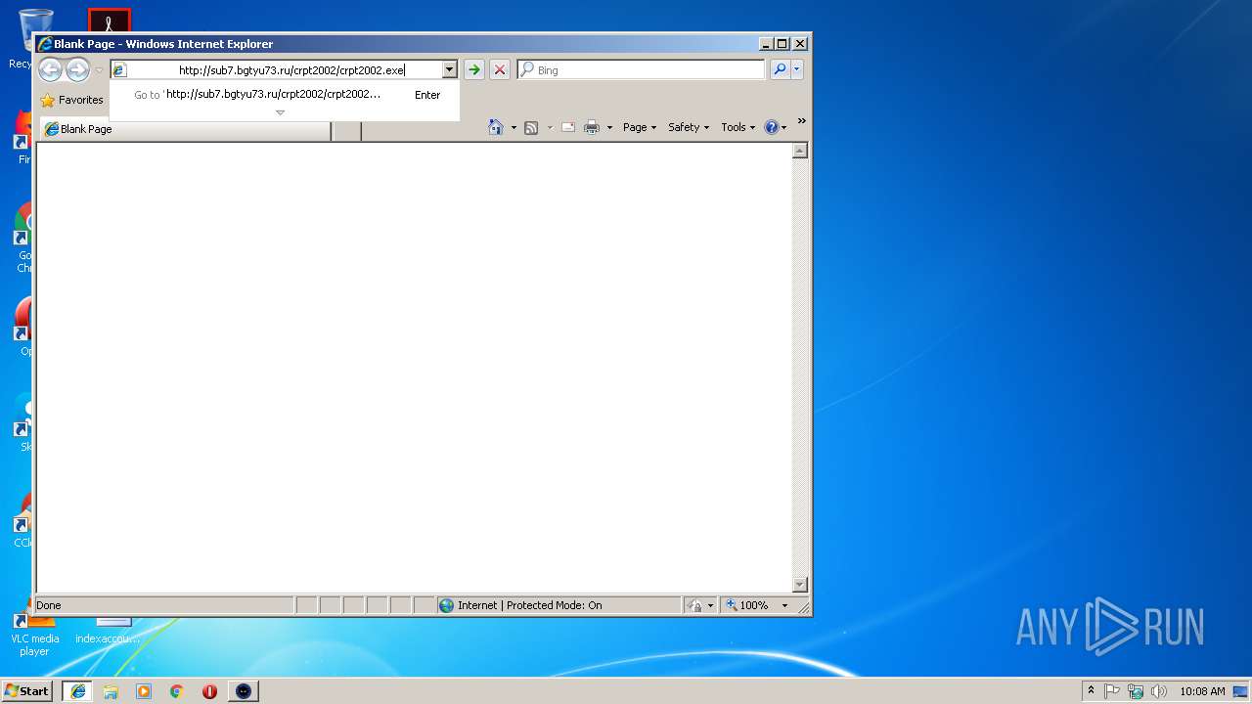Click the Show Desktop tray button

pyautogui.click(x=1241, y=691)
